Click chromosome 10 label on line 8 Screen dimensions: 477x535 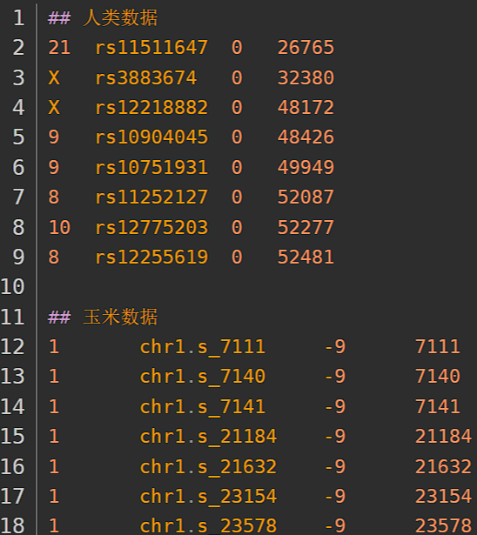point(59,227)
